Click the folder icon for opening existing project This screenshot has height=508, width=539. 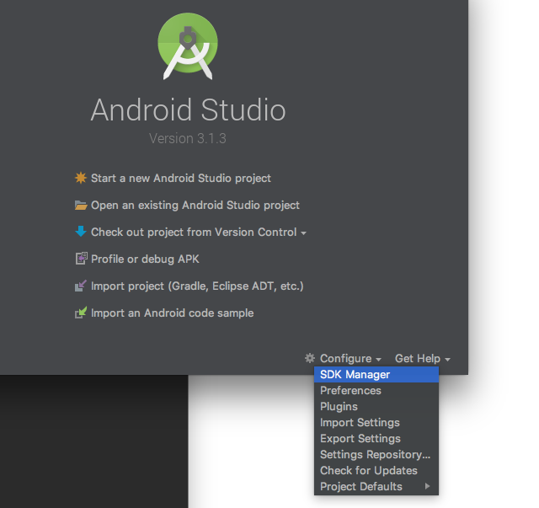[81, 205]
